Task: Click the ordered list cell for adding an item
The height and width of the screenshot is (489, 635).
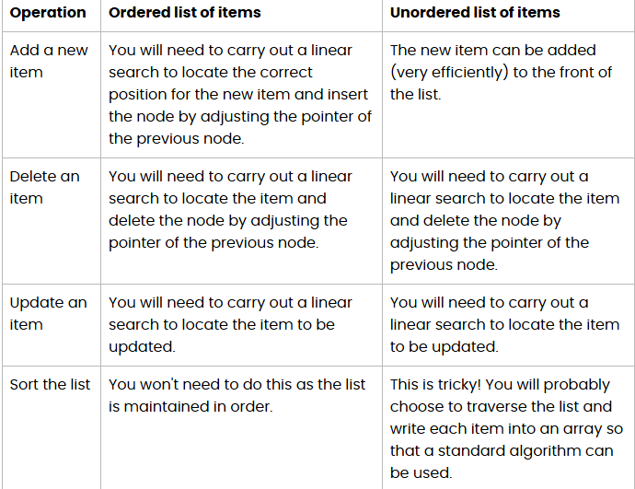Action: [x=237, y=94]
